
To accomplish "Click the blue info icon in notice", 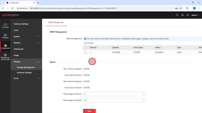I will 85,39.
